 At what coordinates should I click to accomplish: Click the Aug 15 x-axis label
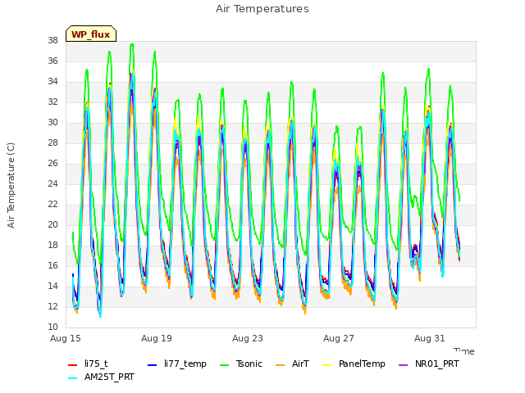66,338
